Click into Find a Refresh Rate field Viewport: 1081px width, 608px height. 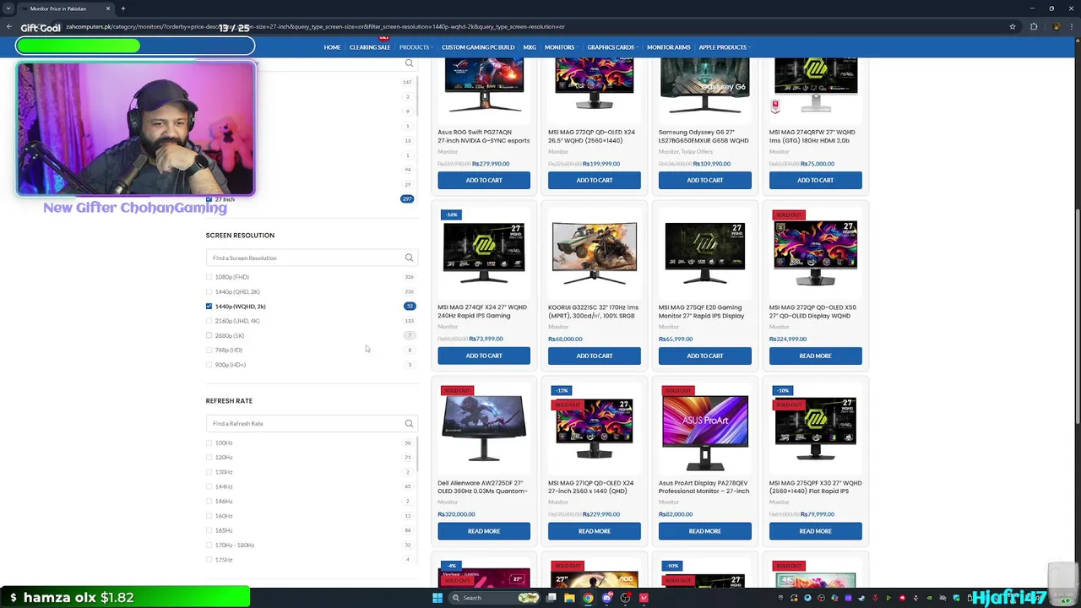(304, 423)
